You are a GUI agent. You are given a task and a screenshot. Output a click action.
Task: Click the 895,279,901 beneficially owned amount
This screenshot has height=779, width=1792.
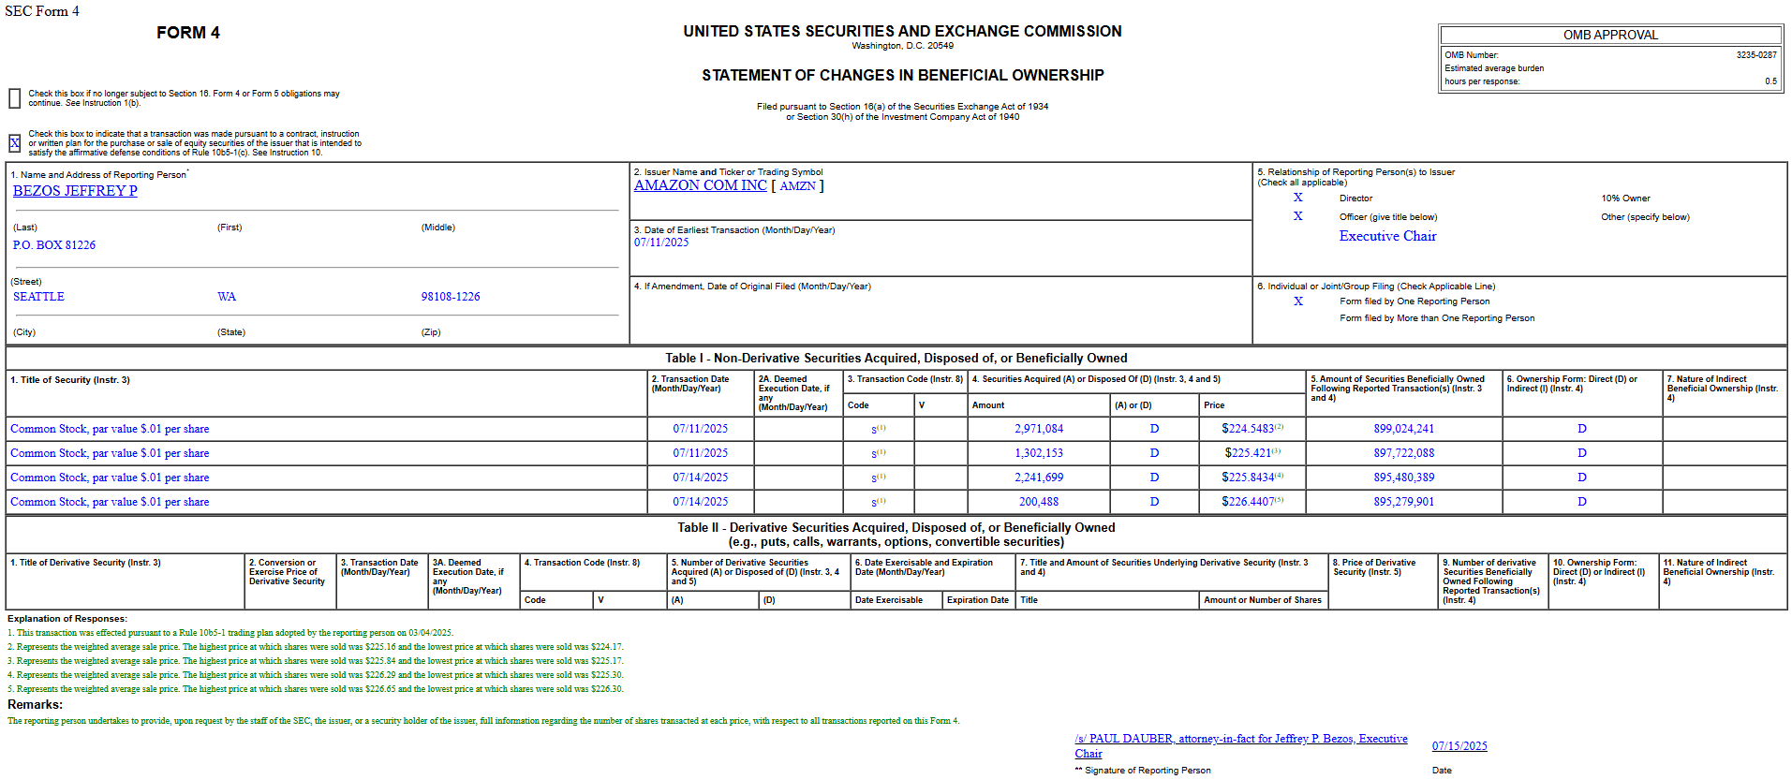point(1404,502)
